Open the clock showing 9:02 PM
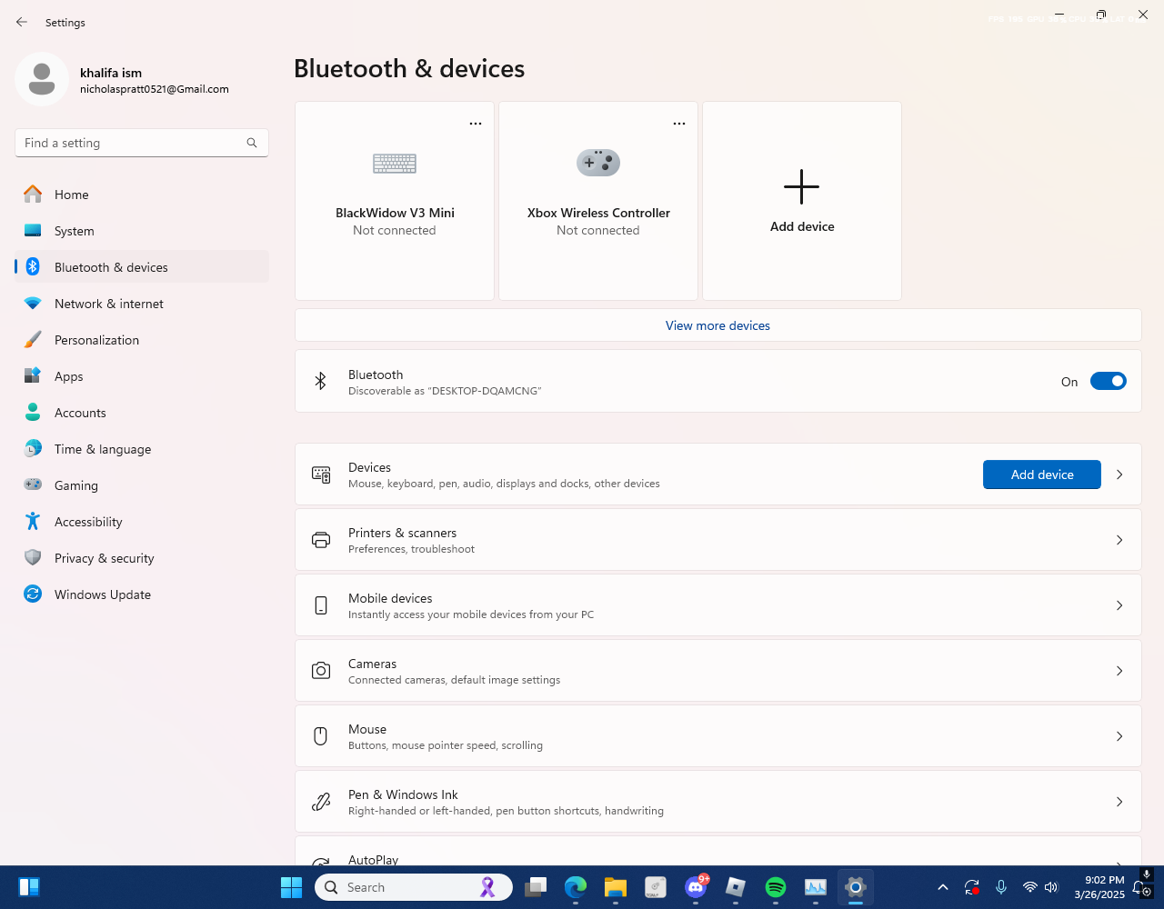Screen dimensions: 1164x909 click(x=1099, y=887)
